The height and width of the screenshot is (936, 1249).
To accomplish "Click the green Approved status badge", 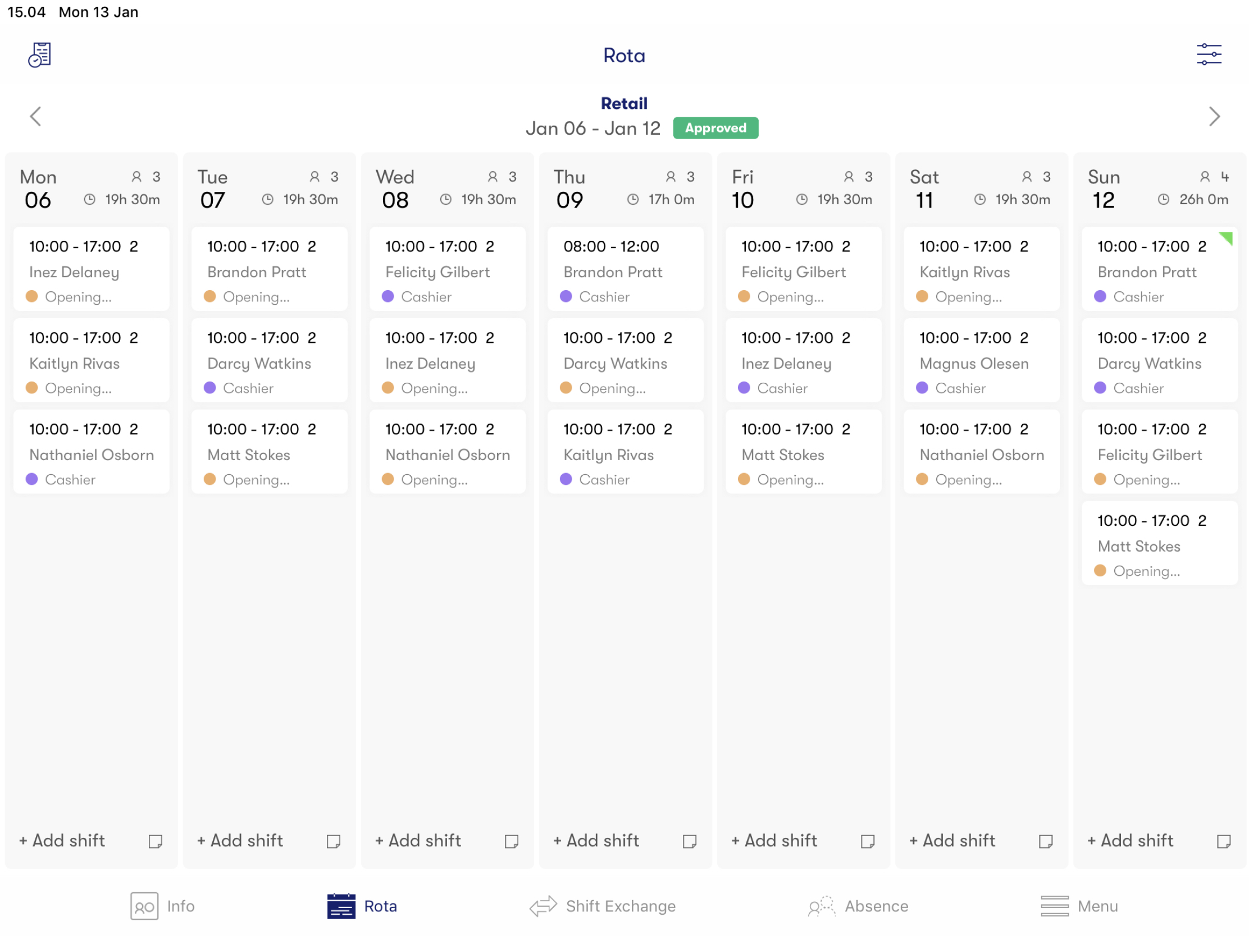I will point(715,128).
